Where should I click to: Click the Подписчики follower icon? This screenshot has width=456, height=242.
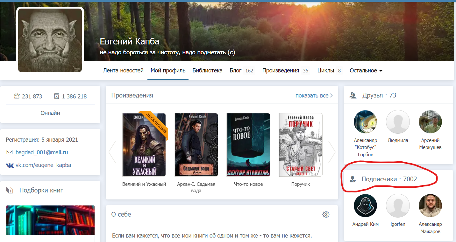(353, 179)
